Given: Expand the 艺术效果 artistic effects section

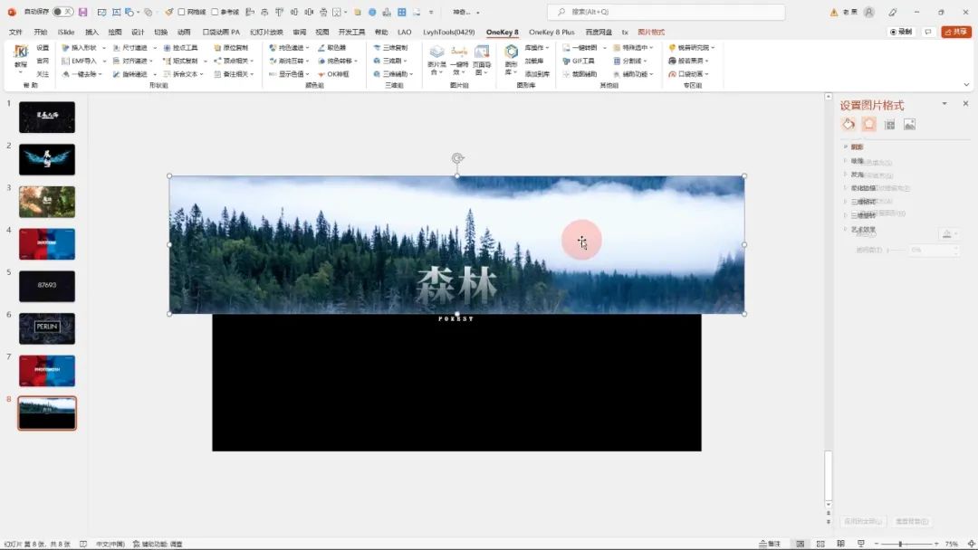Looking at the screenshot, I should (x=863, y=229).
